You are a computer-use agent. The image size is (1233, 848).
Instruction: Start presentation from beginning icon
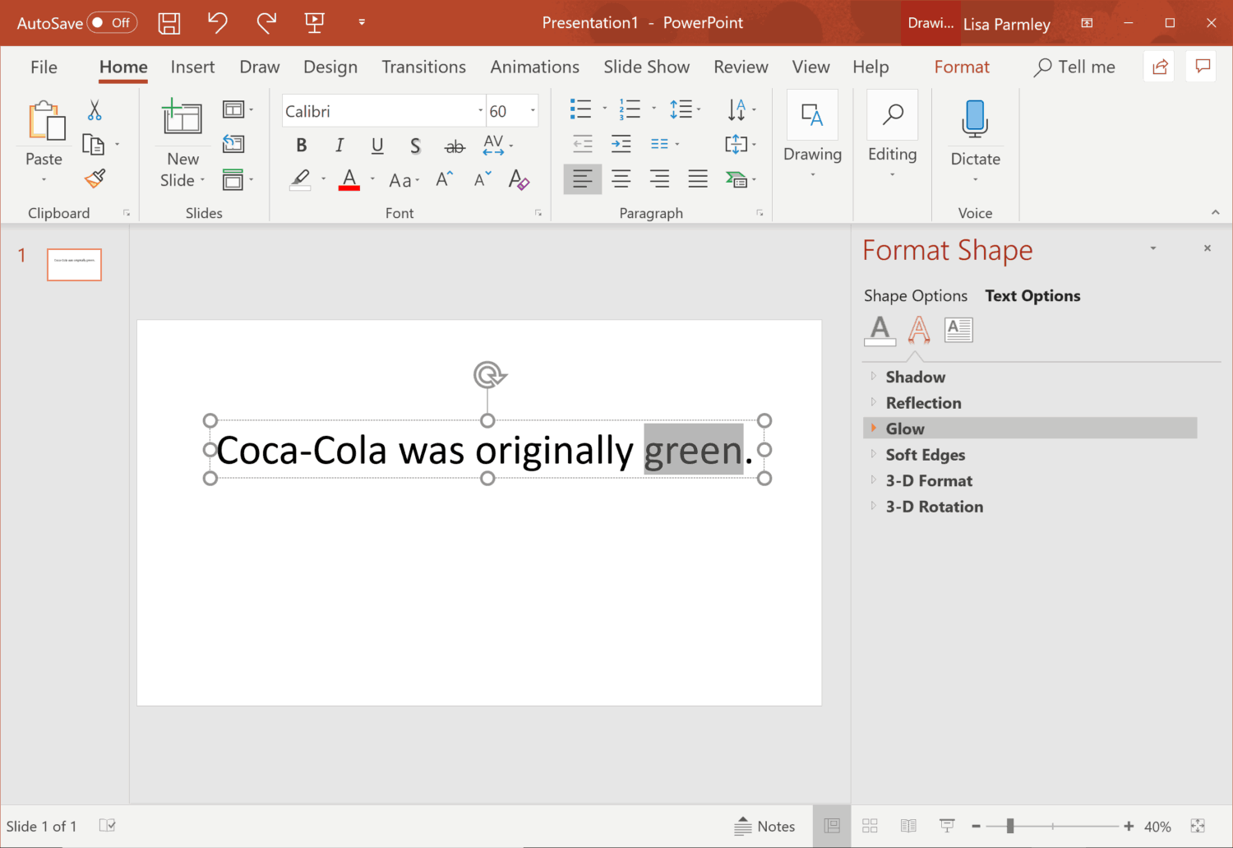tap(314, 22)
